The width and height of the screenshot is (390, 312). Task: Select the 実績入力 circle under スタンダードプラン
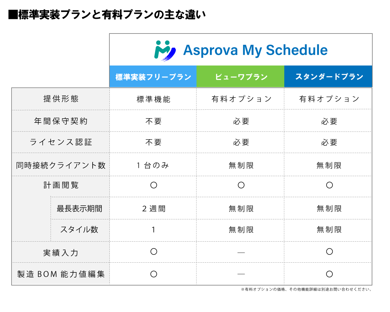[x=329, y=252]
